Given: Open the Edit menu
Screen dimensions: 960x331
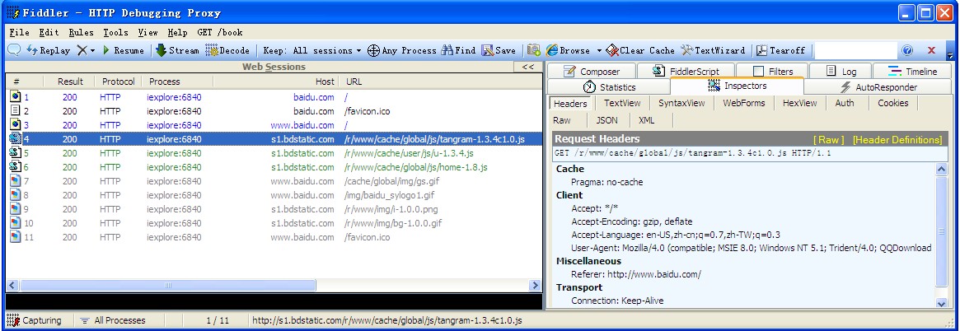Looking at the screenshot, I should [x=49, y=32].
